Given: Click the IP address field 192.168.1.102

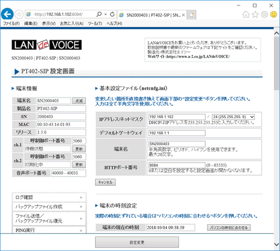Looking at the screenshot, I should [177, 117].
